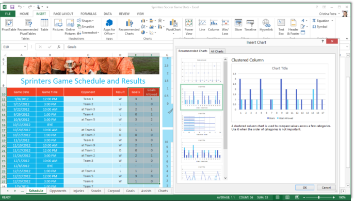Click the PivotTable icon
This screenshot has height=201, width=354.
9,25
